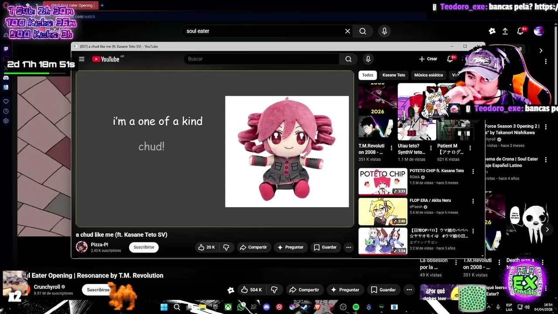Open Discord in the Opera sidebar

coord(6,78)
